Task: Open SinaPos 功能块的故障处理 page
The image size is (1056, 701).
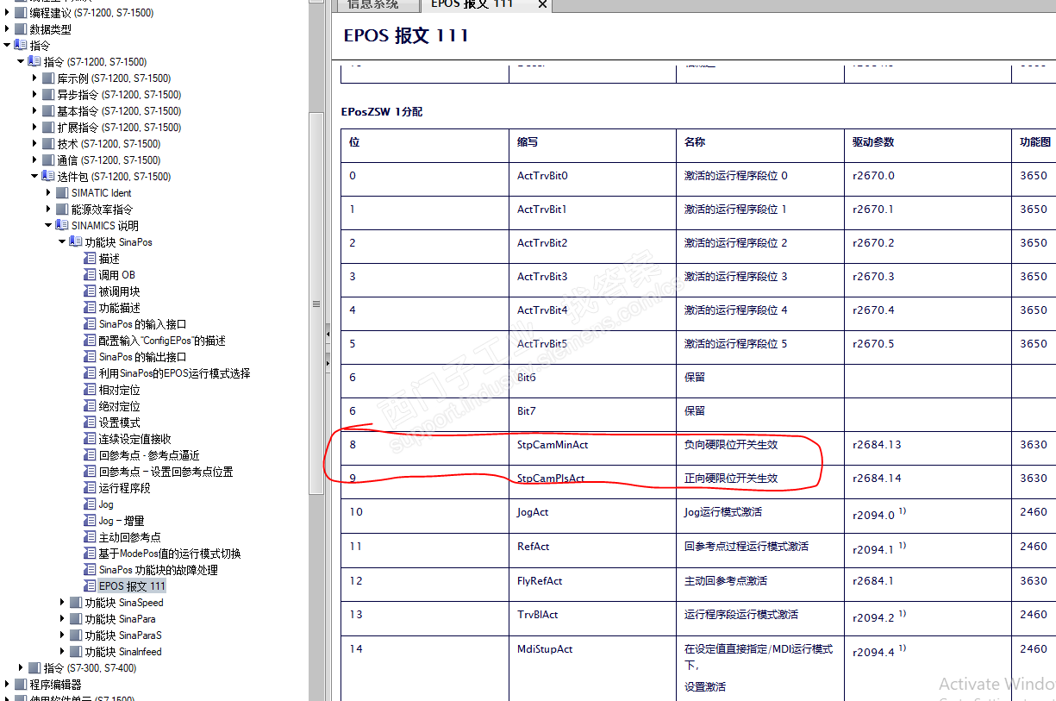Action: [158, 570]
